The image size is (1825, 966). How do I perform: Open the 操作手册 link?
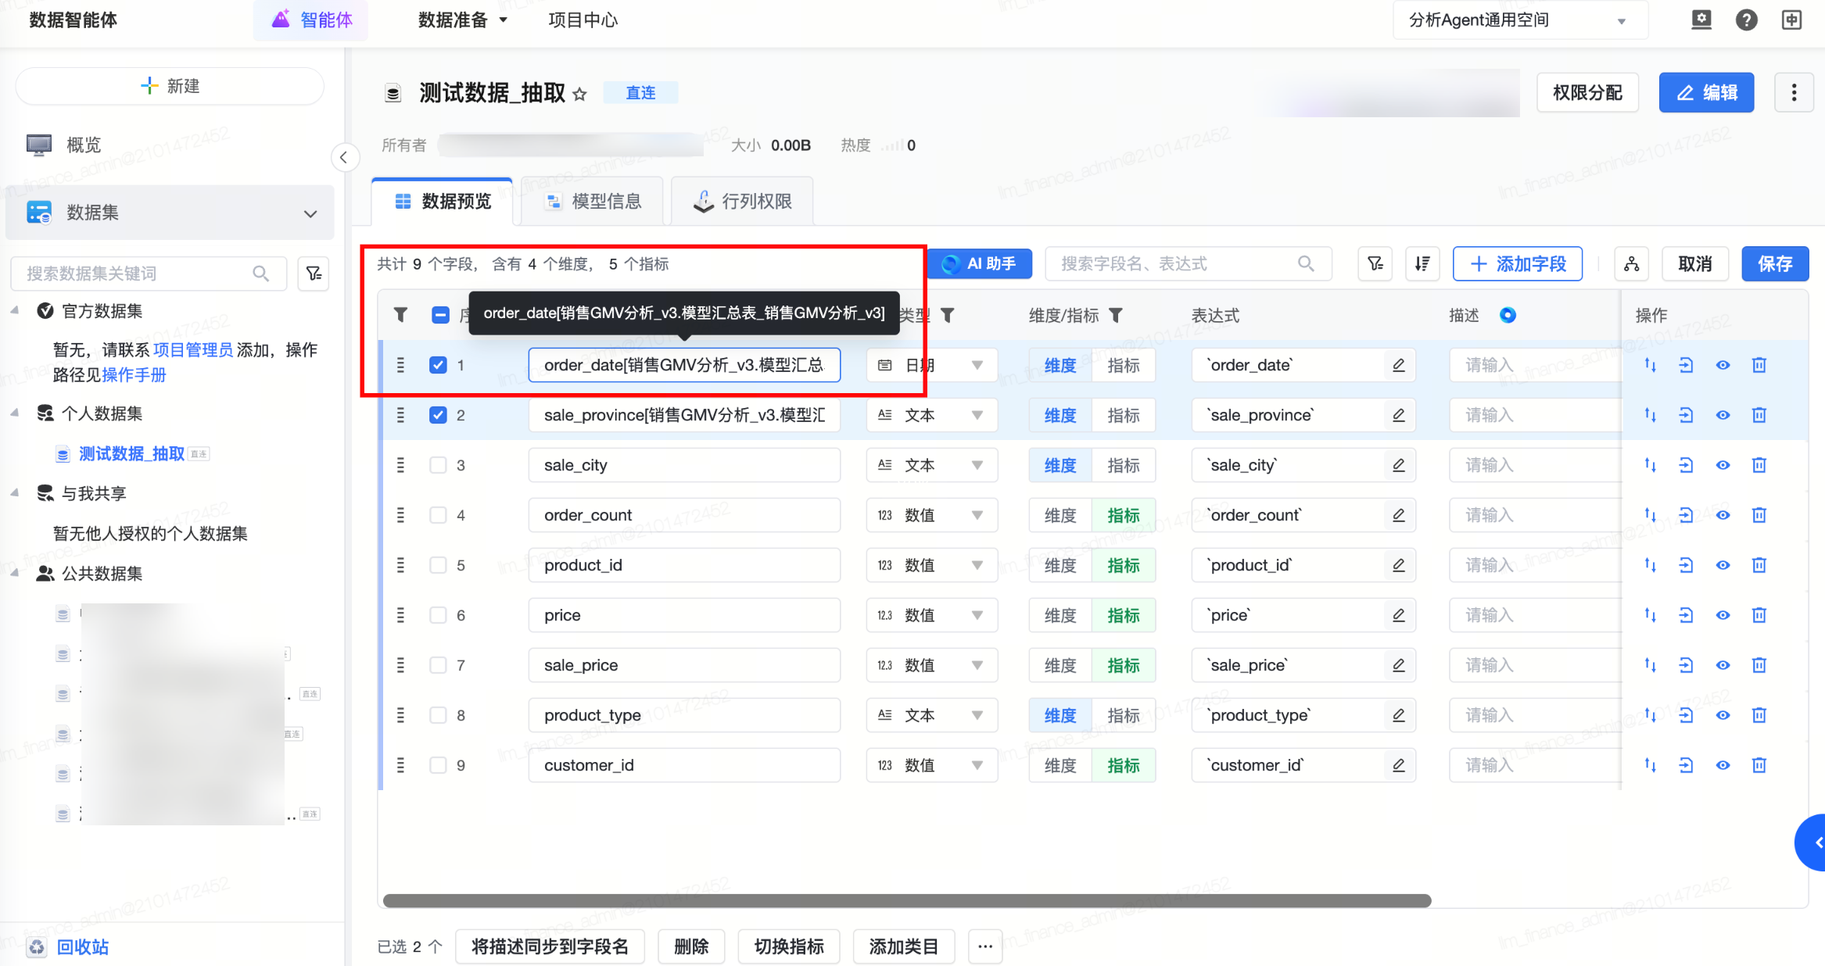click(x=134, y=375)
